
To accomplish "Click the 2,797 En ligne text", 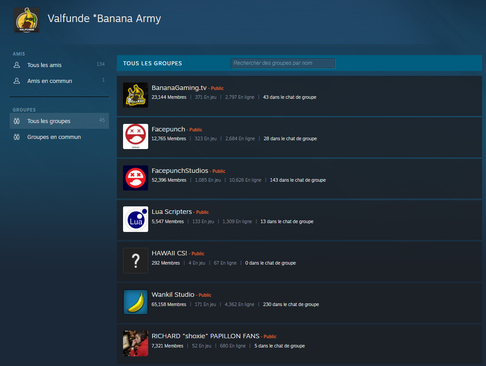I will coord(239,97).
